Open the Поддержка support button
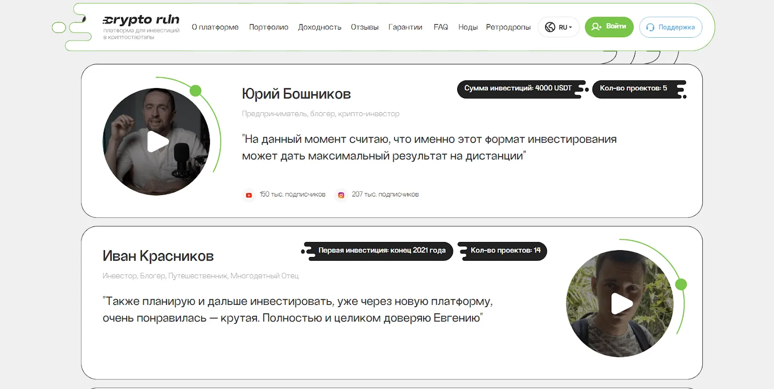 pos(670,27)
